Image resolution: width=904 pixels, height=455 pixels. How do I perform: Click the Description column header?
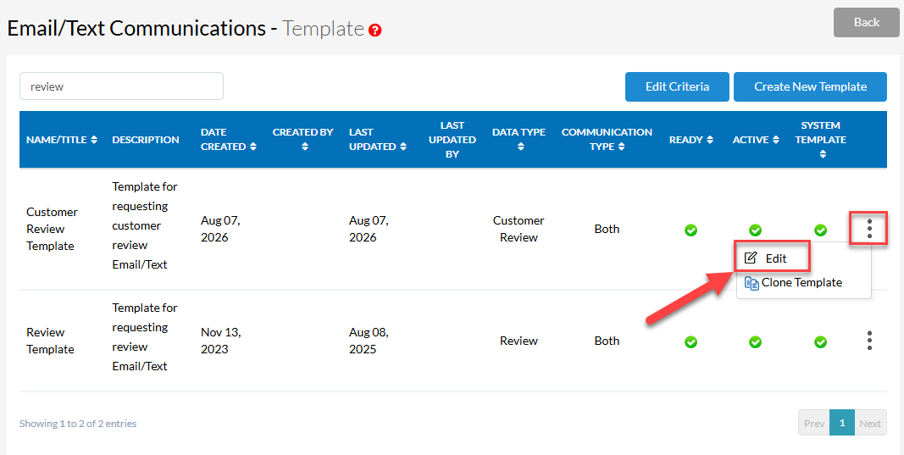[146, 140]
